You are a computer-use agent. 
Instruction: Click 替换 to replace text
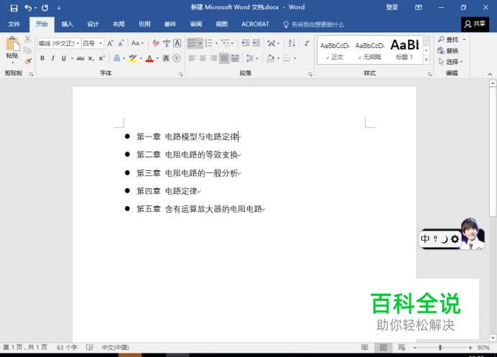click(x=448, y=50)
